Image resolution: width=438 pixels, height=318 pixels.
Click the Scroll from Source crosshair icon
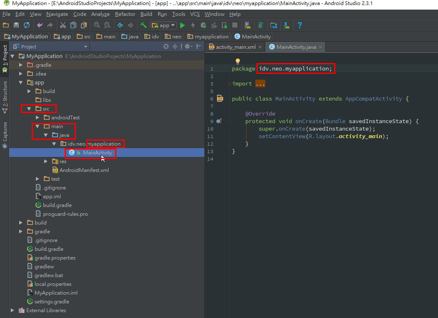(166, 46)
